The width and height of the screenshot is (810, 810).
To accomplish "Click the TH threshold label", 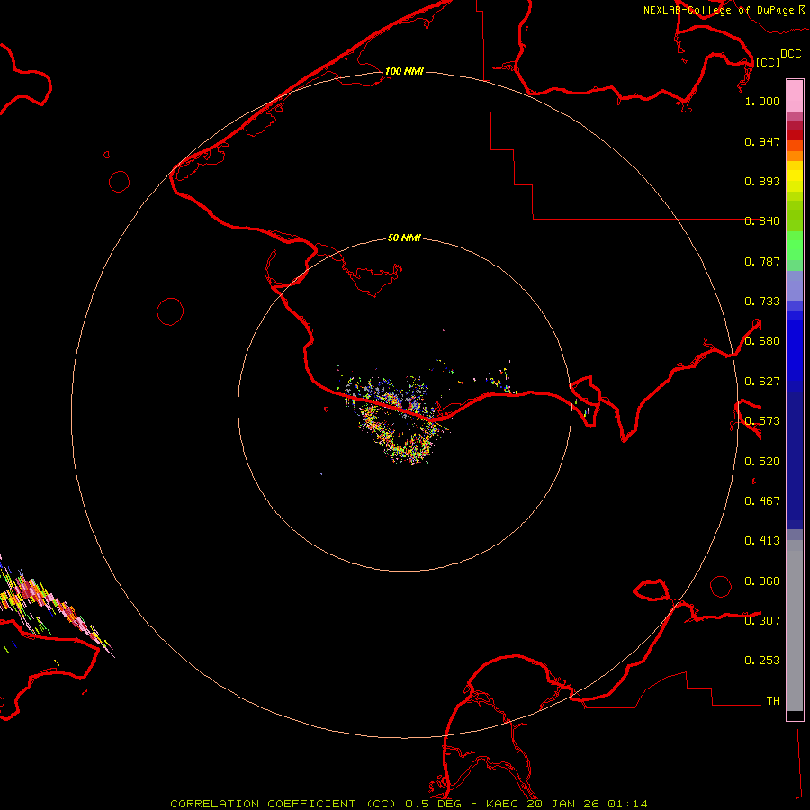I will tap(772, 700).
